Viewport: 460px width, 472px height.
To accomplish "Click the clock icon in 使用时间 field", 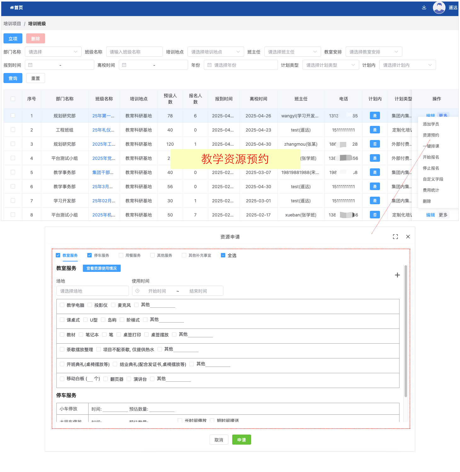I will tap(137, 291).
